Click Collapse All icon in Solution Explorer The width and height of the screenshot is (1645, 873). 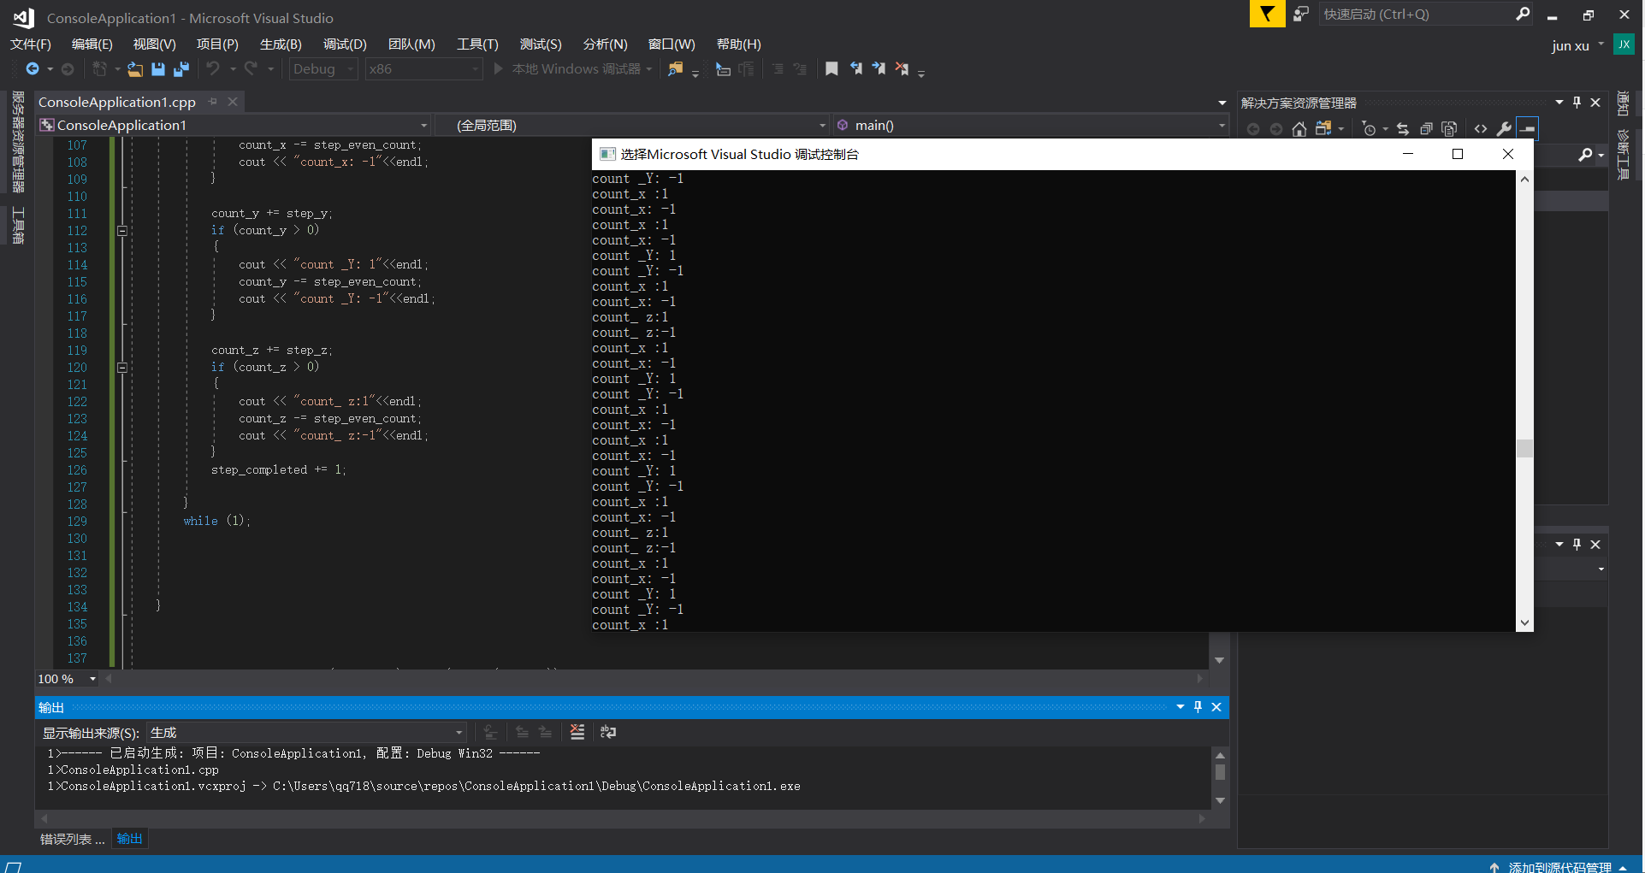tap(1426, 128)
